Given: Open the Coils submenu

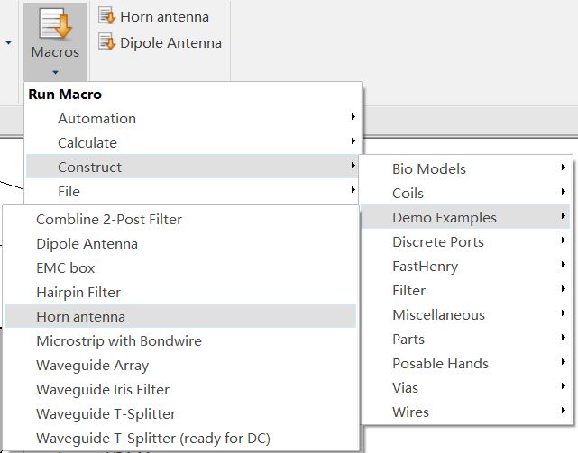Looking at the screenshot, I should [x=466, y=193].
